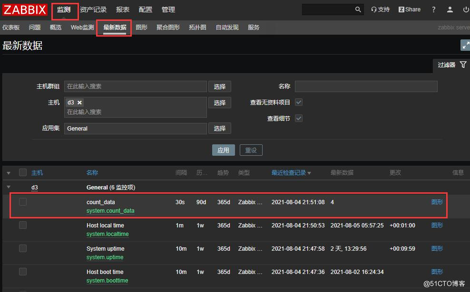Click the logout power icon
This screenshot has width=470, height=292.
(466, 9)
